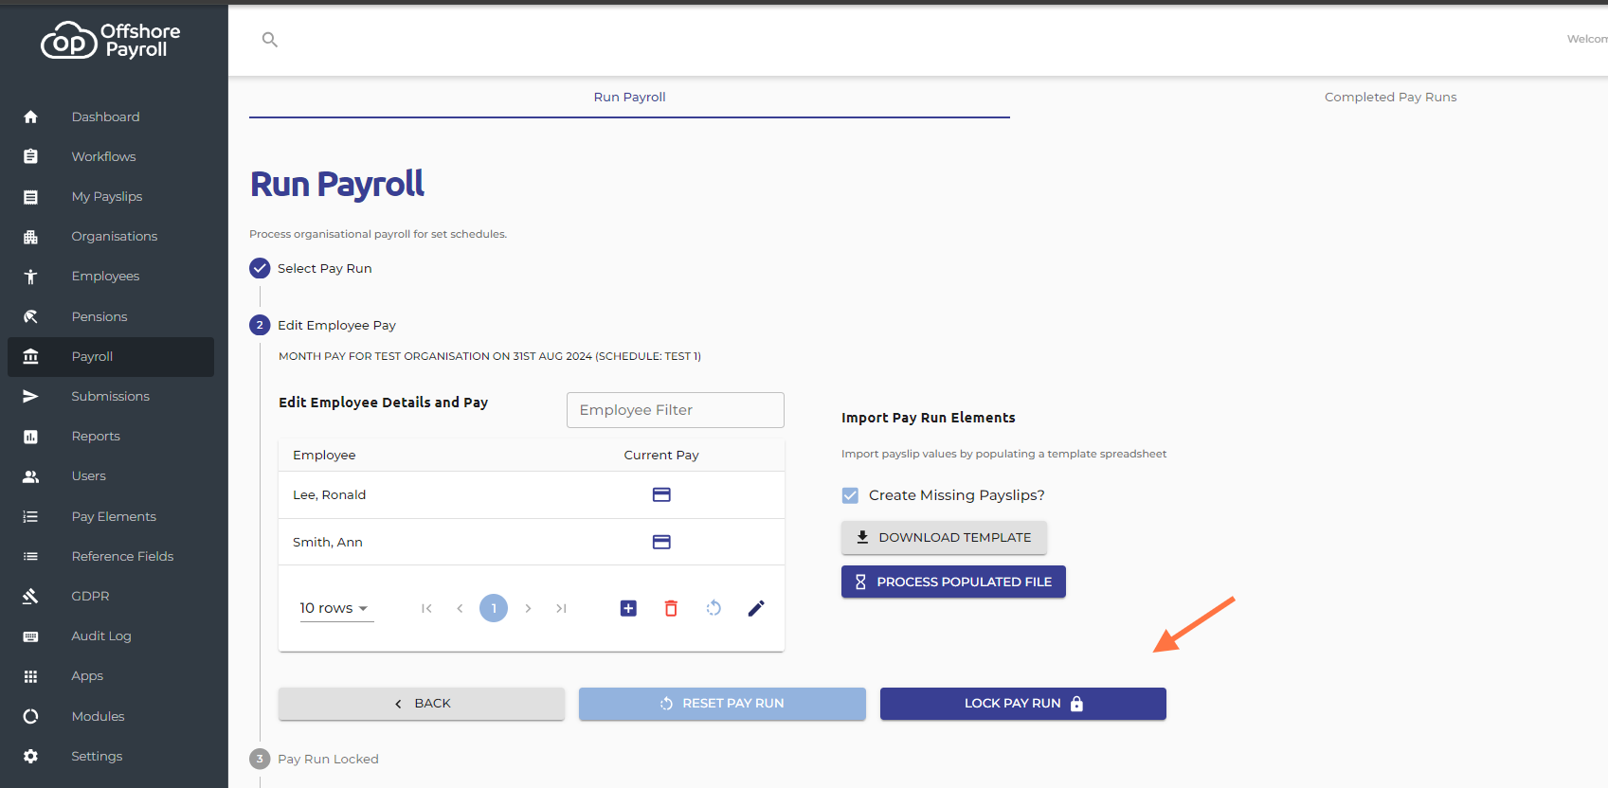The image size is (1608, 788).
Task: Switch to Completed Pay Runs tab
Action: (1390, 97)
